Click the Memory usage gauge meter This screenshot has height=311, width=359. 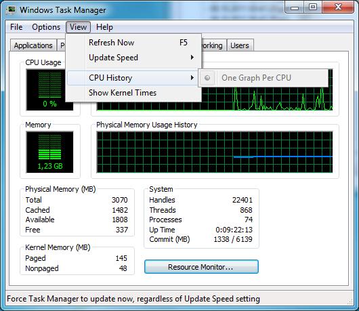[49, 152]
